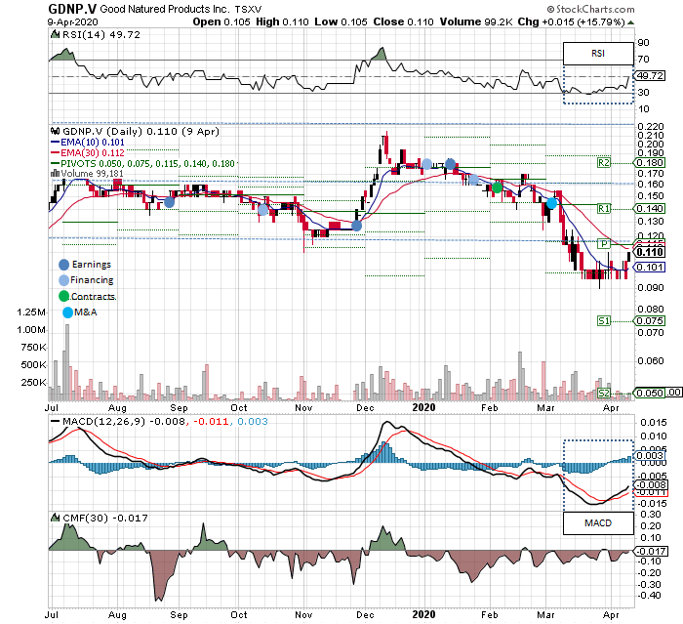Click the cyan M&A marker in March

tap(551, 203)
